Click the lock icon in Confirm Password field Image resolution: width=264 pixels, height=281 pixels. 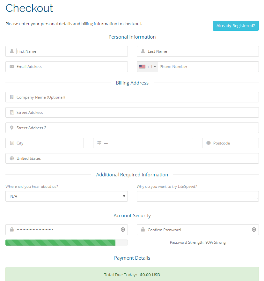coord(143,230)
